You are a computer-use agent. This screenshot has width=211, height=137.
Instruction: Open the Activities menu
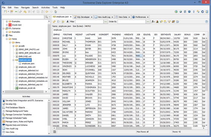coord(46,8)
